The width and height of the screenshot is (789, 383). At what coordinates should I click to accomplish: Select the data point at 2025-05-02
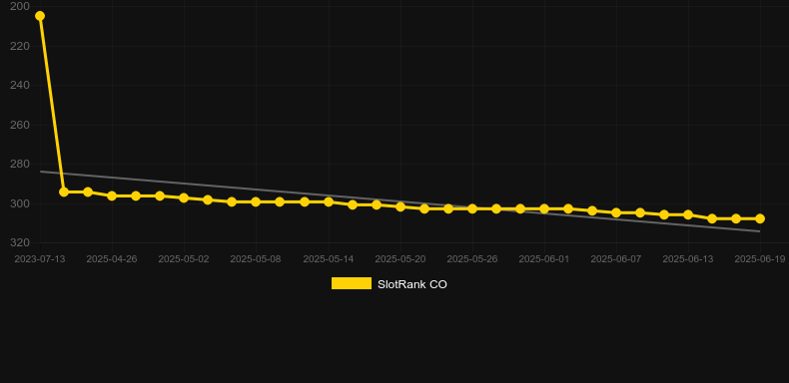184,198
